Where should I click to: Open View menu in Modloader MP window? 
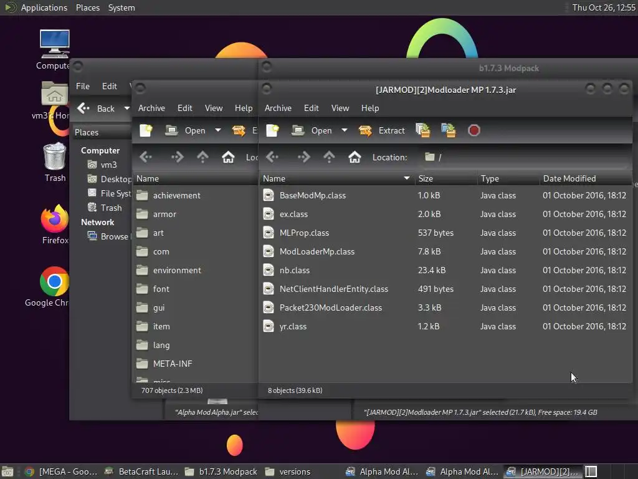point(340,109)
